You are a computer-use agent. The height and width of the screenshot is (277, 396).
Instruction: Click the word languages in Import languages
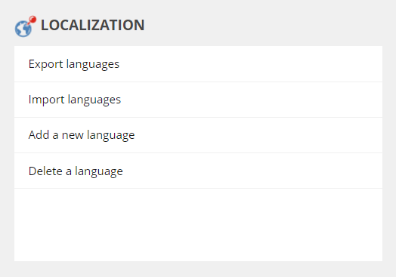[x=94, y=100]
